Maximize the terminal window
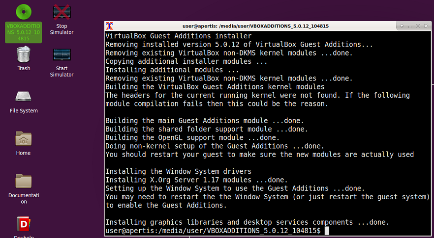 pos(418,26)
